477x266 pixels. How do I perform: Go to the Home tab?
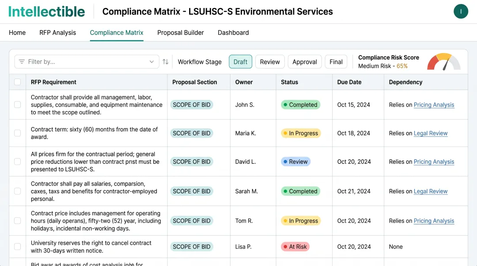17,33
